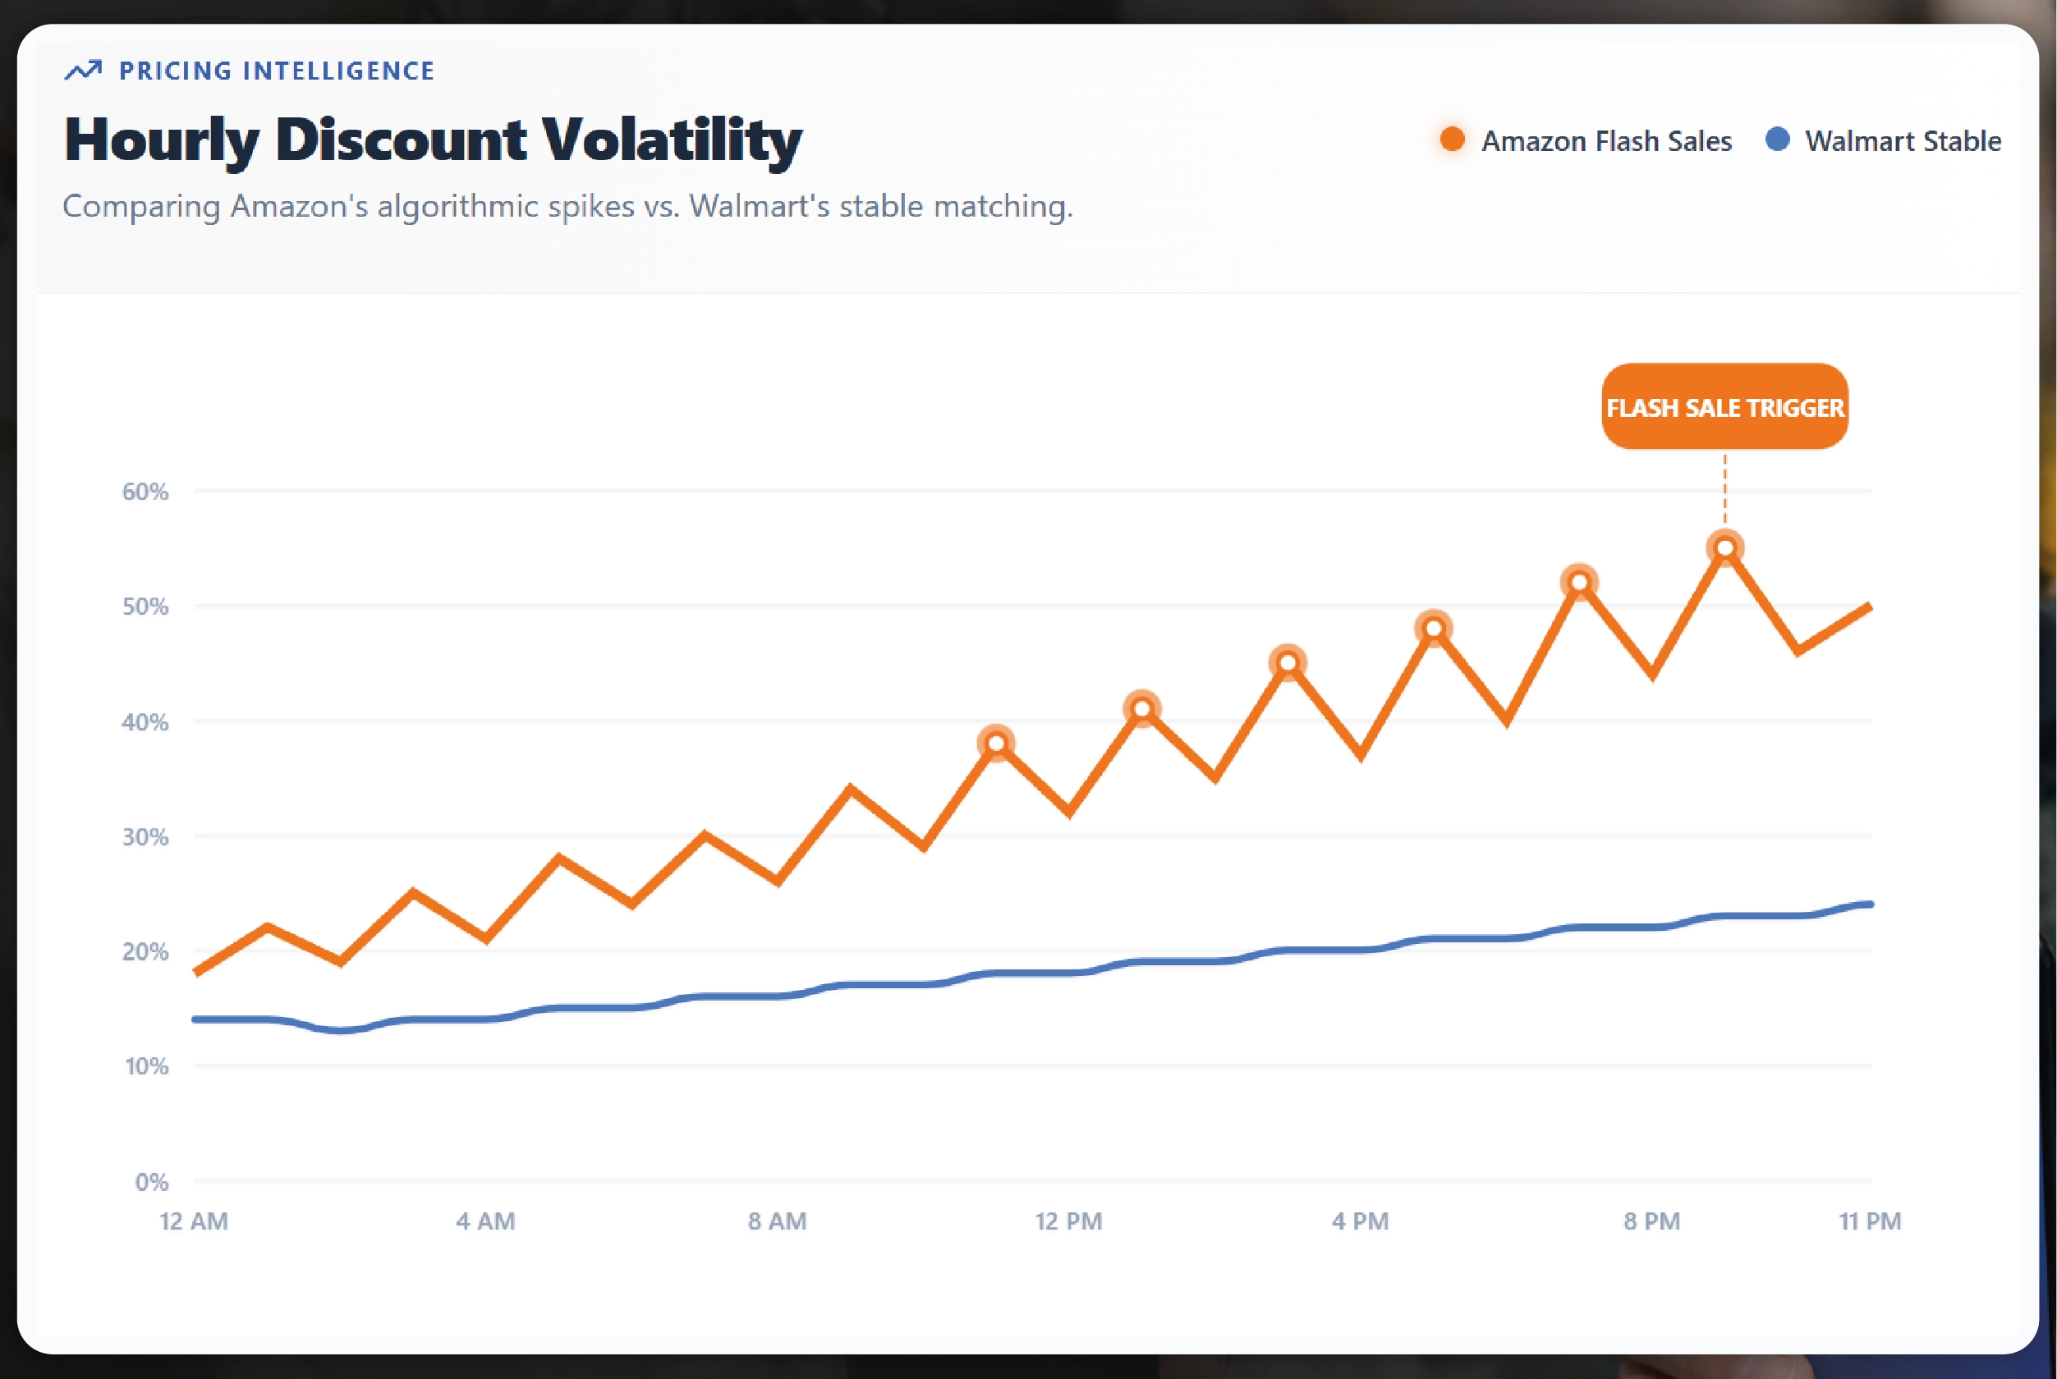
Task: Click the 8 PM x-axis label
Action: (1651, 1221)
